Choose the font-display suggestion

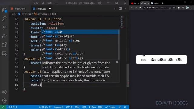[80, 45]
